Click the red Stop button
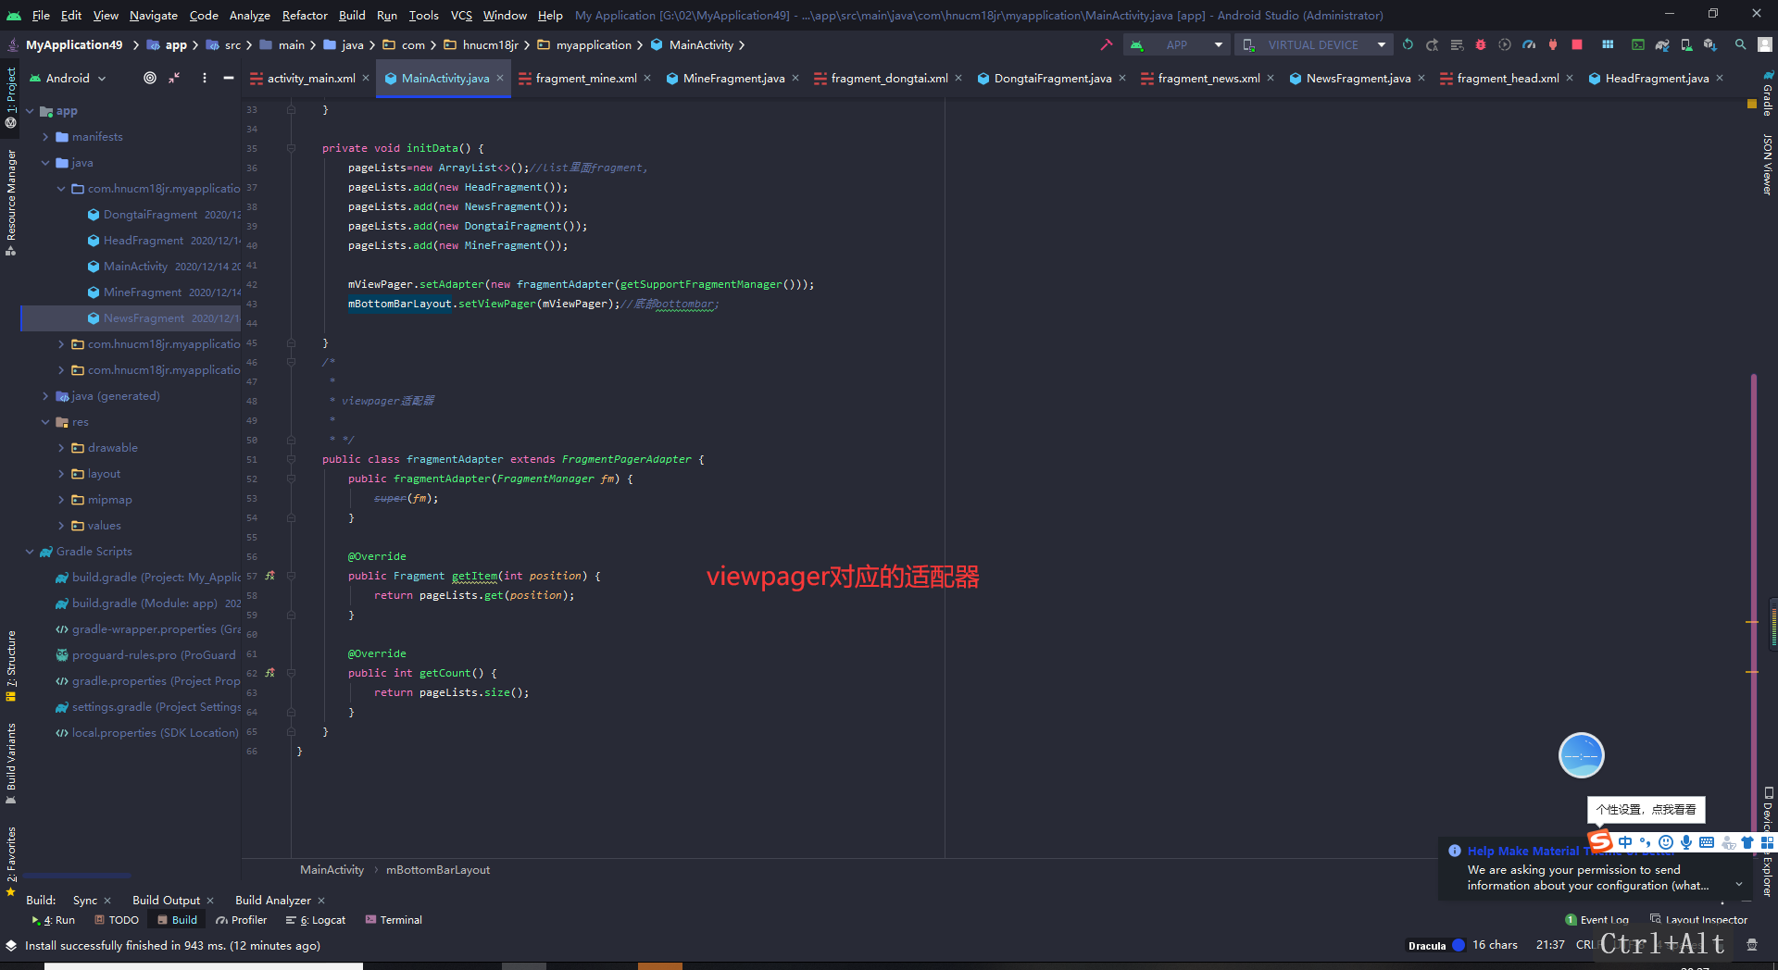The height and width of the screenshot is (970, 1778). [x=1577, y=44]
